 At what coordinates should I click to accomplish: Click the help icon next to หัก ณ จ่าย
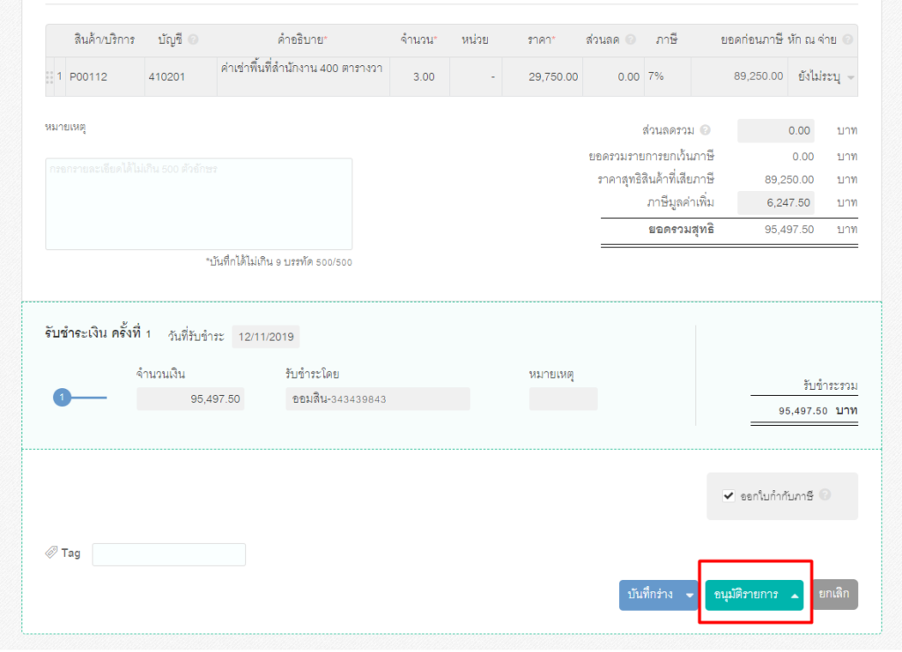(847, 40)
